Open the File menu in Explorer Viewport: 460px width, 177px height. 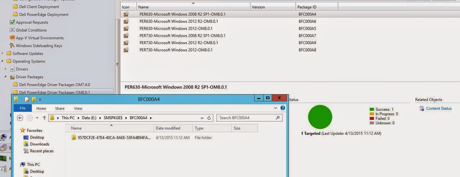pos(23,108)
